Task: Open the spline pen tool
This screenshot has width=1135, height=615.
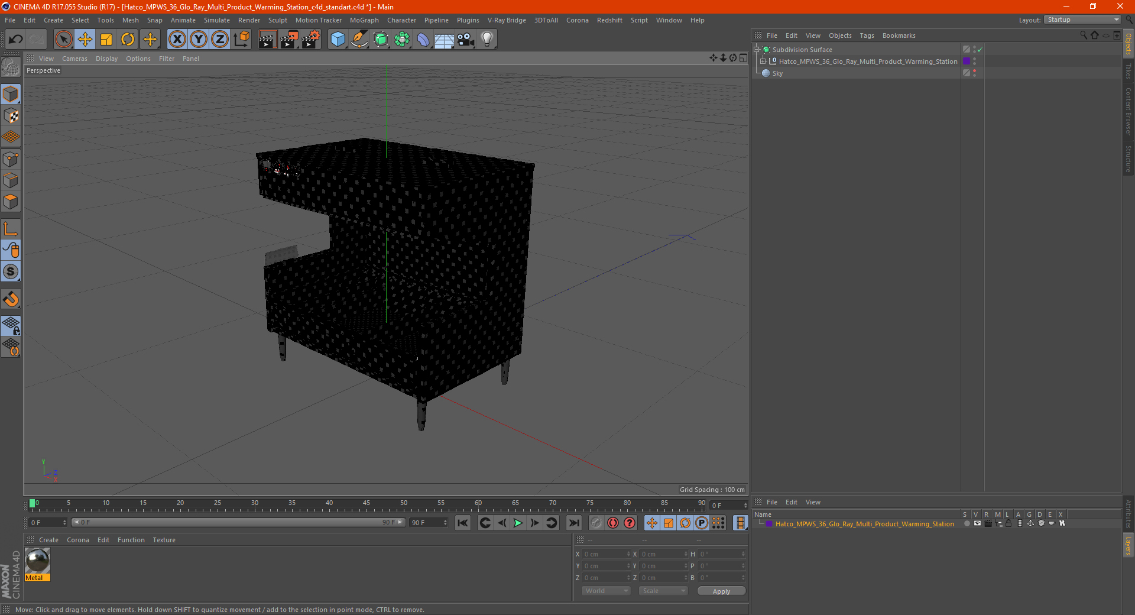Action: 359,40
